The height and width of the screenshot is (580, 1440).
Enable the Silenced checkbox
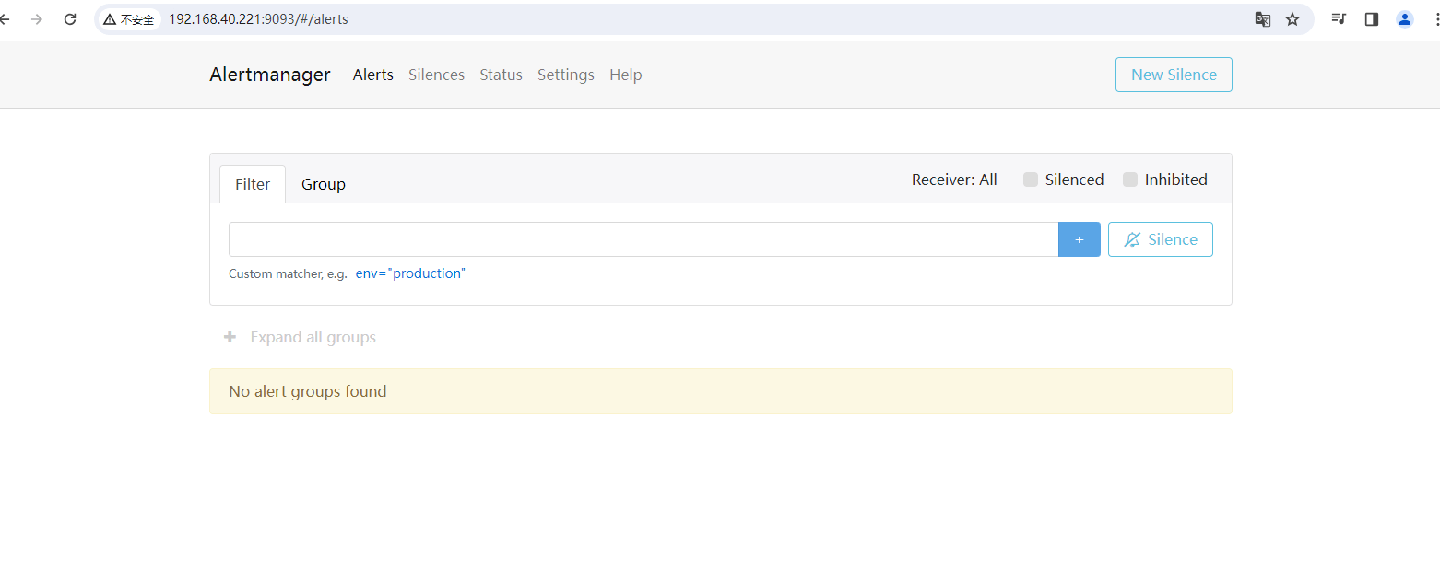coord(1031,180)
